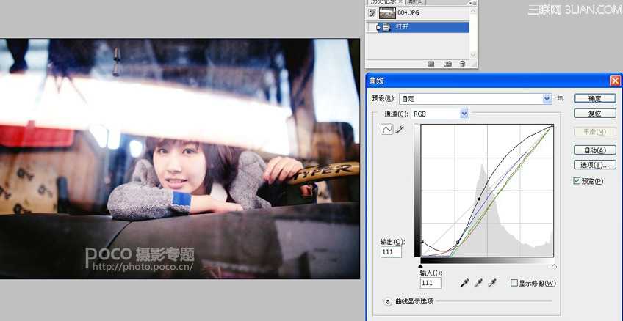Select the middle curve control point
The height and width of the screenshot is (321, 623).
(479, 199)
